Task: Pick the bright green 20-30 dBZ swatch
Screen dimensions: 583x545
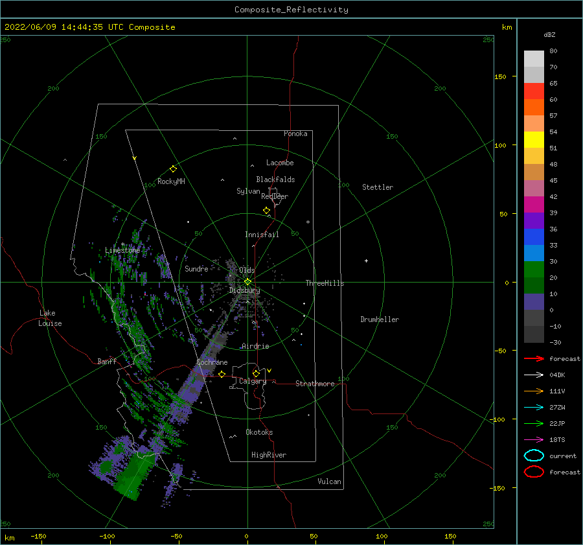Action: pyautogui.click(x=534, y=270)
